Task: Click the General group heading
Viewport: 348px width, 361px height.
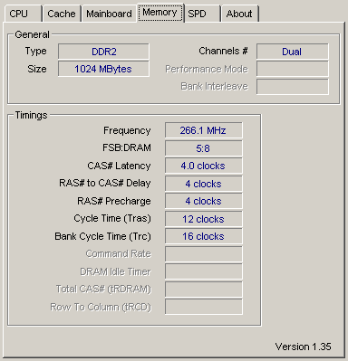Action: 32,34
